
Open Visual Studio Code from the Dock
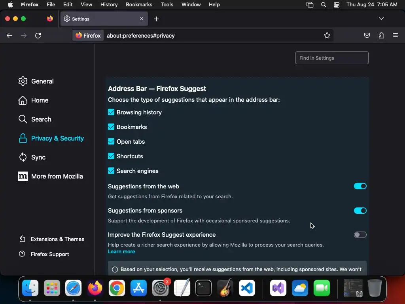tap(247, 288)
